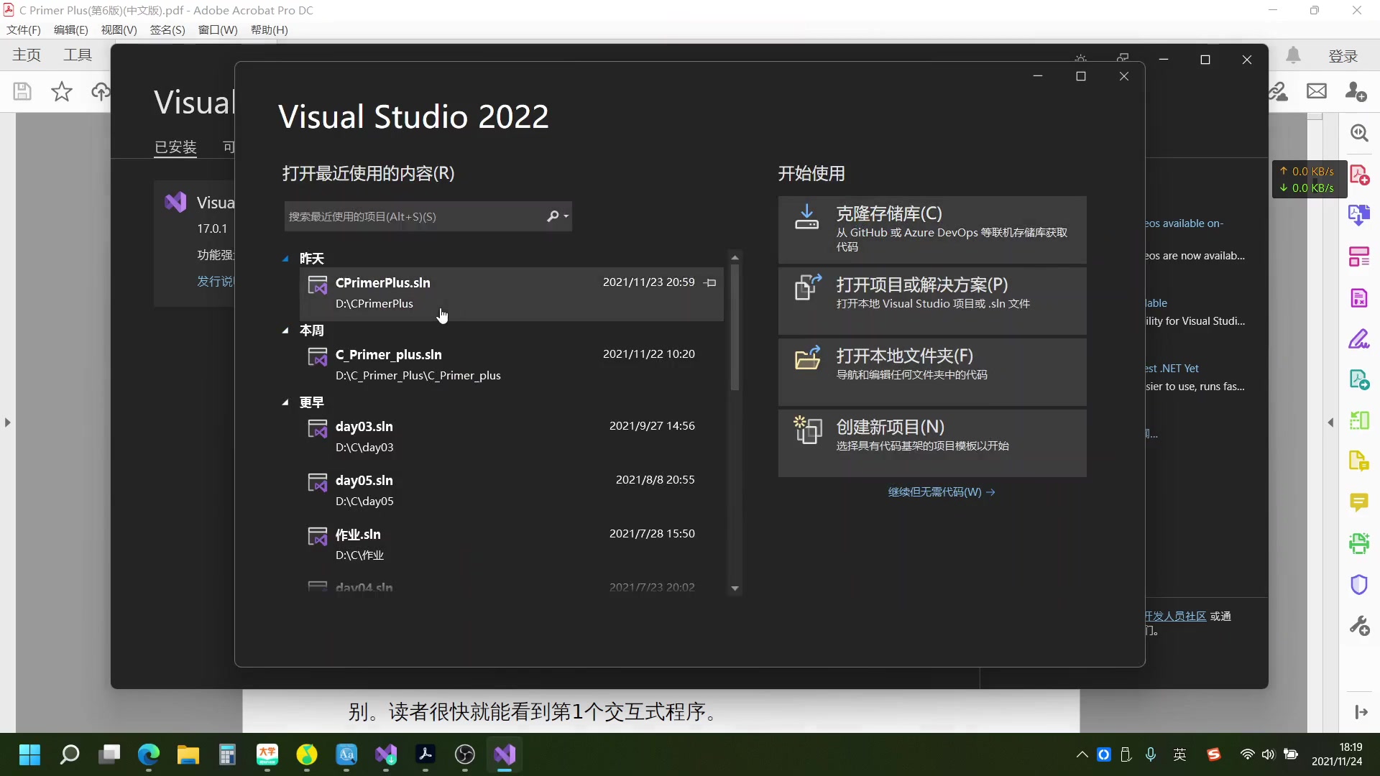Click 打开本地文件夹(F) card
Viewport: 1380px width, 776px height.
pos(932,372)
